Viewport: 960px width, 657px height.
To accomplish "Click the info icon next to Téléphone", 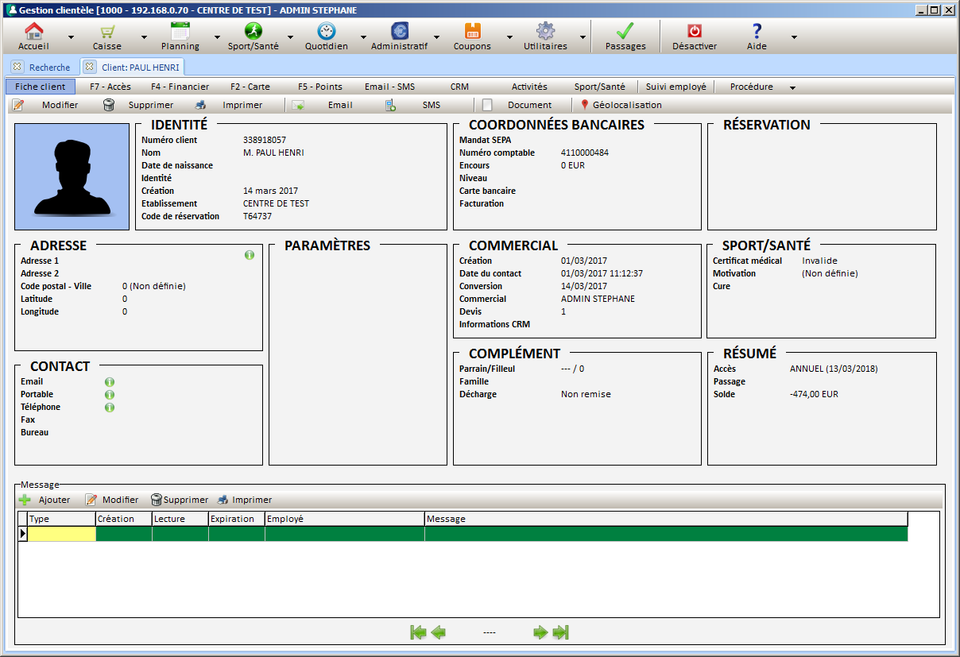I will tap(110, 408).
